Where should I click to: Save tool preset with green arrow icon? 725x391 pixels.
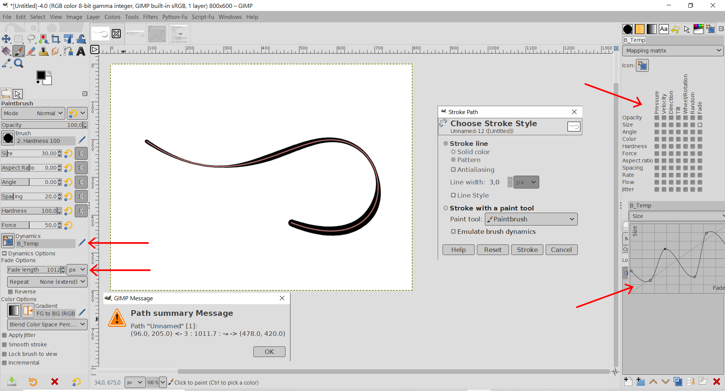pos(12,382)
